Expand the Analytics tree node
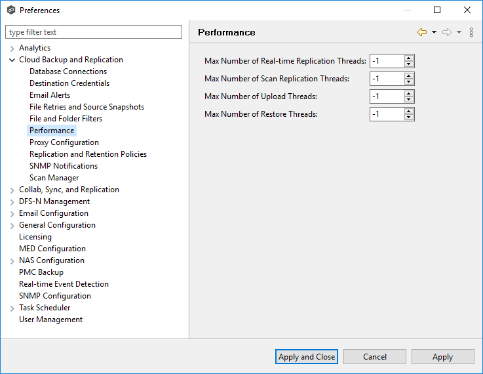 coord(12,48)
